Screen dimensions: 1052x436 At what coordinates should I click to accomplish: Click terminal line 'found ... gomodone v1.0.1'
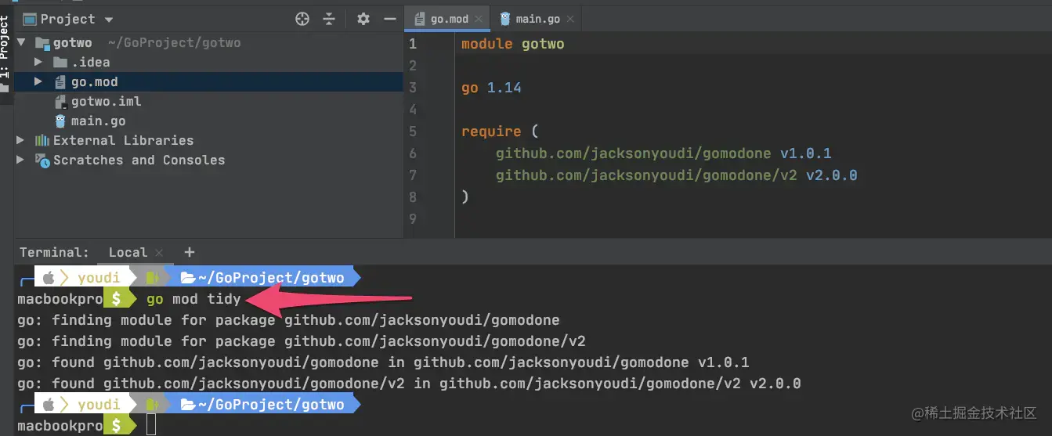click(383, 362)
